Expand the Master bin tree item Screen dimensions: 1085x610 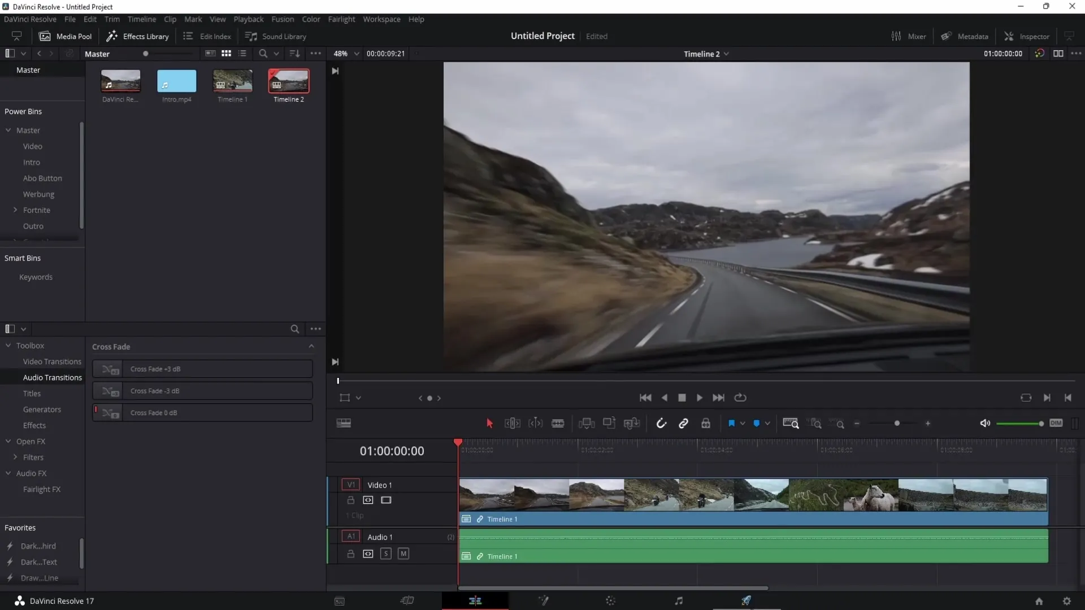pyautogui.click(x=8, y=130)
